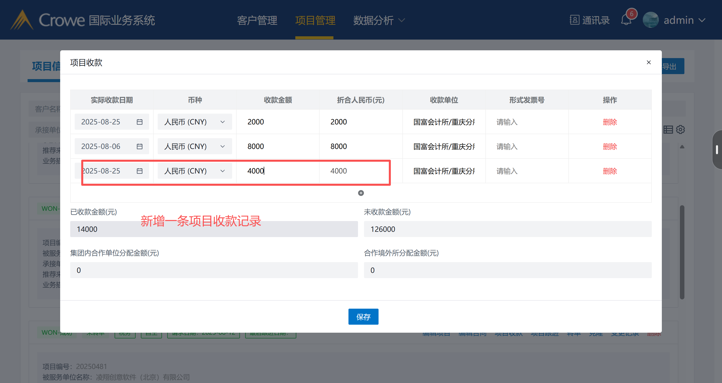This screenshot has width=722, height=383.
Task: Open the 通讯录 contacts icon
Action: (574, 20)
